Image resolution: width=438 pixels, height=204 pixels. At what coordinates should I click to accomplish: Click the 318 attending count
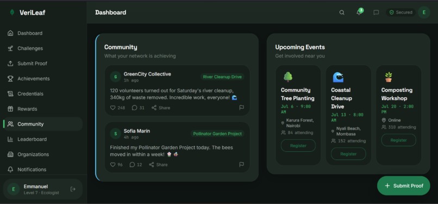coord(399,127)
